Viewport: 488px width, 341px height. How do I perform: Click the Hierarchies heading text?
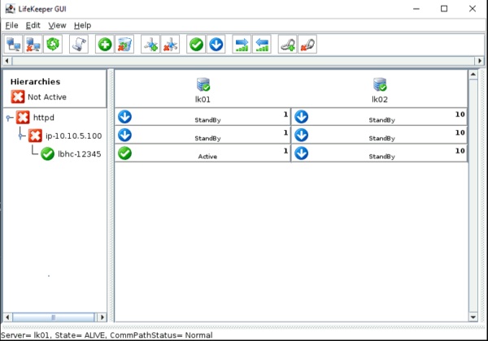point(35,82)
